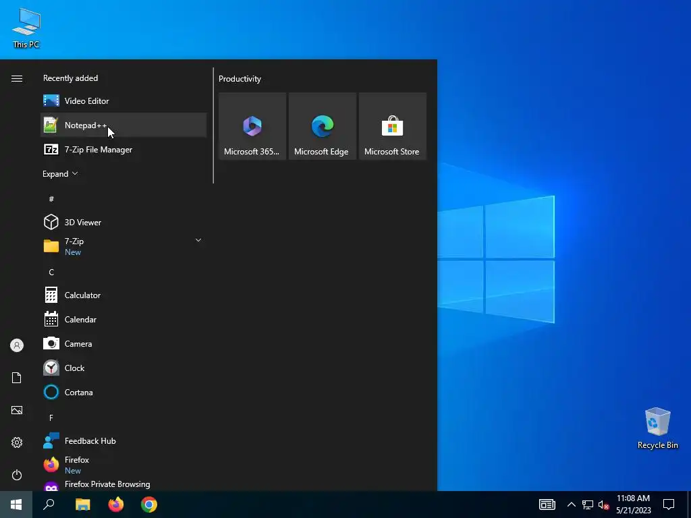Select the Recycle Bin desktop icon
The height and width of the screenshot is (518, 691).
point(657,428)
